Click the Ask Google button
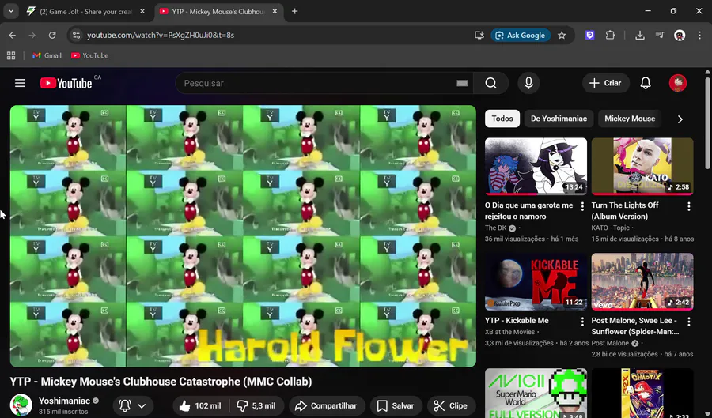 point(521,35)
